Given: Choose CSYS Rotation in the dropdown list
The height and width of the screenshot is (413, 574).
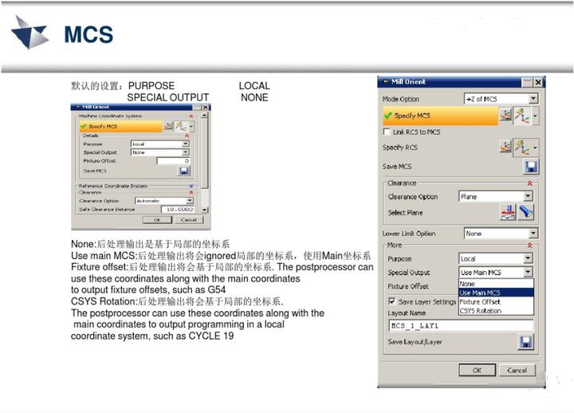Looking at the screenshot, I should point(481,311).
